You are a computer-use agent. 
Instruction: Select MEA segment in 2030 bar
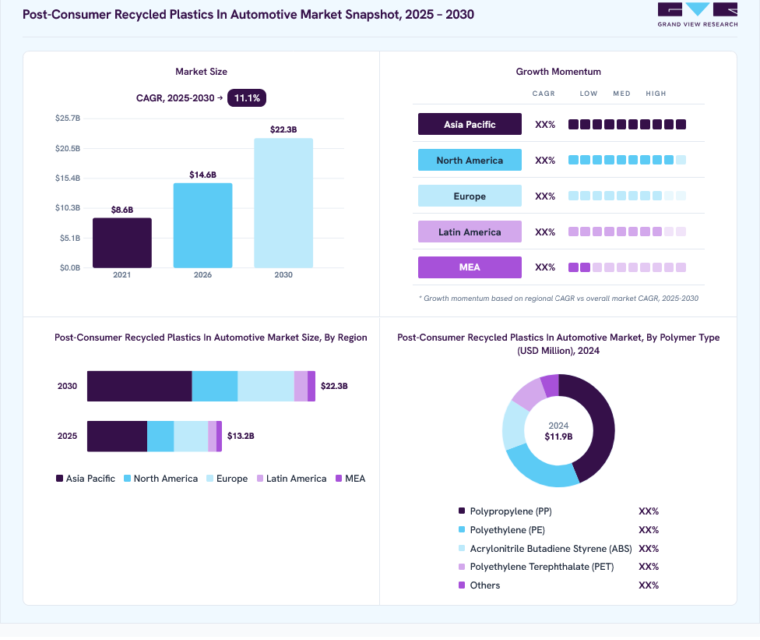311,386
